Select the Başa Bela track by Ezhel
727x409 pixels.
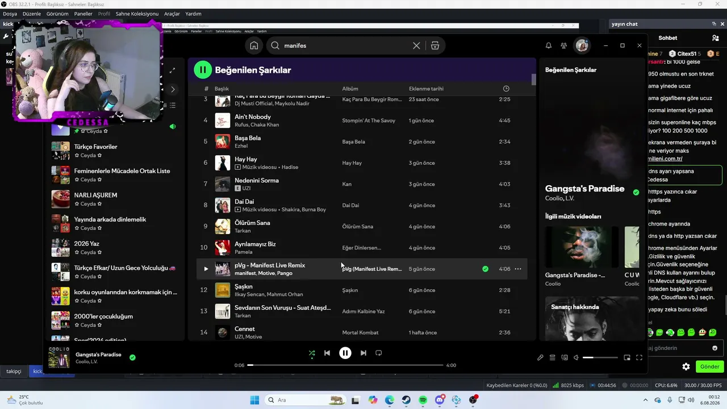pos(248,138)
